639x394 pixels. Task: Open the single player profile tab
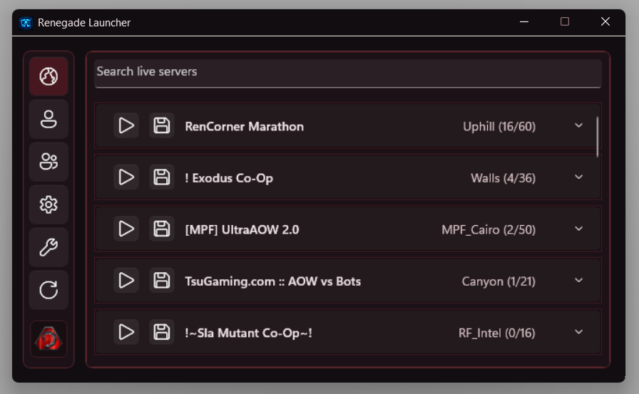pyautogui.click(x=48, y=119)
